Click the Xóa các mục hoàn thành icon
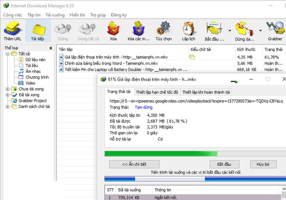The width and height of the screenshot is (286, 200). [138, 31]
